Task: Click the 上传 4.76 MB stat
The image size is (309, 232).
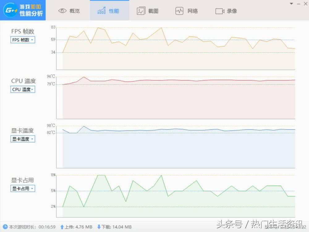Action: (x=77, y=227)
